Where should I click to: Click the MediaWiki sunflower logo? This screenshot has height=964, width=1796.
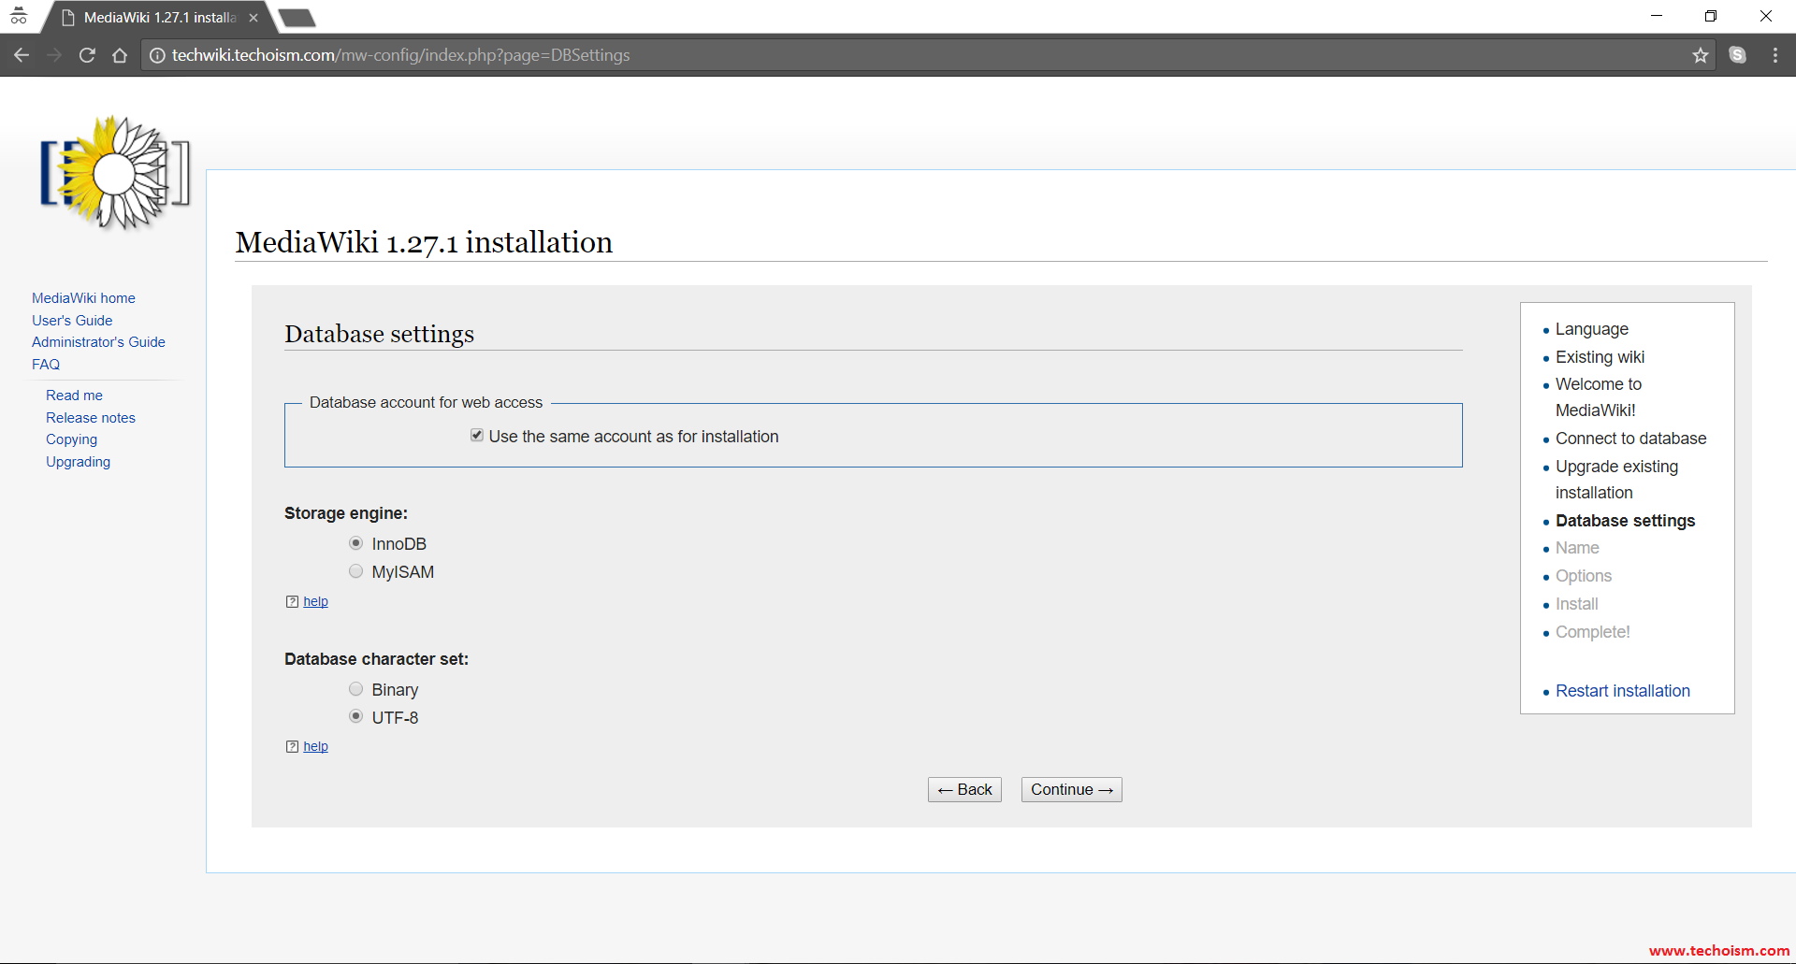[114, 173]
